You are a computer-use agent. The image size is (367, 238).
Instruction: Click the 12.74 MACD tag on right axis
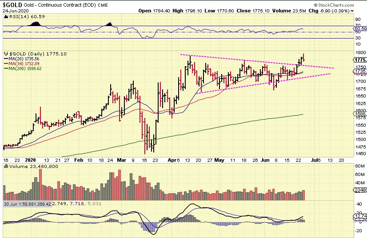coord(360,216)
